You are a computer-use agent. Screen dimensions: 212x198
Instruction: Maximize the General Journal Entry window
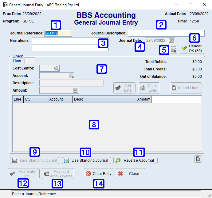pyautogui.click(x=190, y=5)
